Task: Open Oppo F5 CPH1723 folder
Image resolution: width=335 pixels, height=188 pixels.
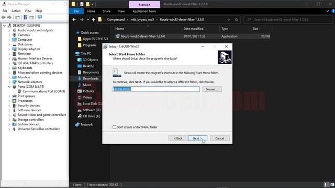Action: [x=95, y=39]
